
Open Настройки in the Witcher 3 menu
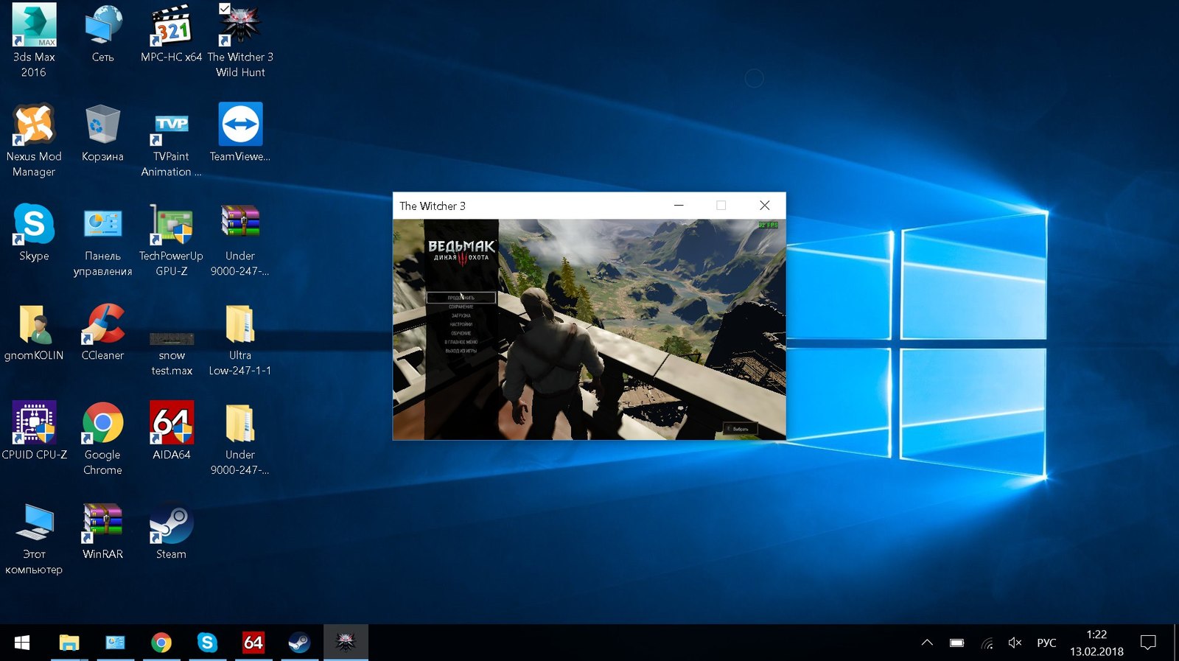click(461, 324)
